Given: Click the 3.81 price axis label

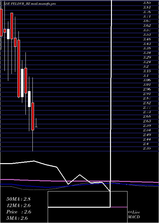Looking at the screenshot, I should 147,7.
